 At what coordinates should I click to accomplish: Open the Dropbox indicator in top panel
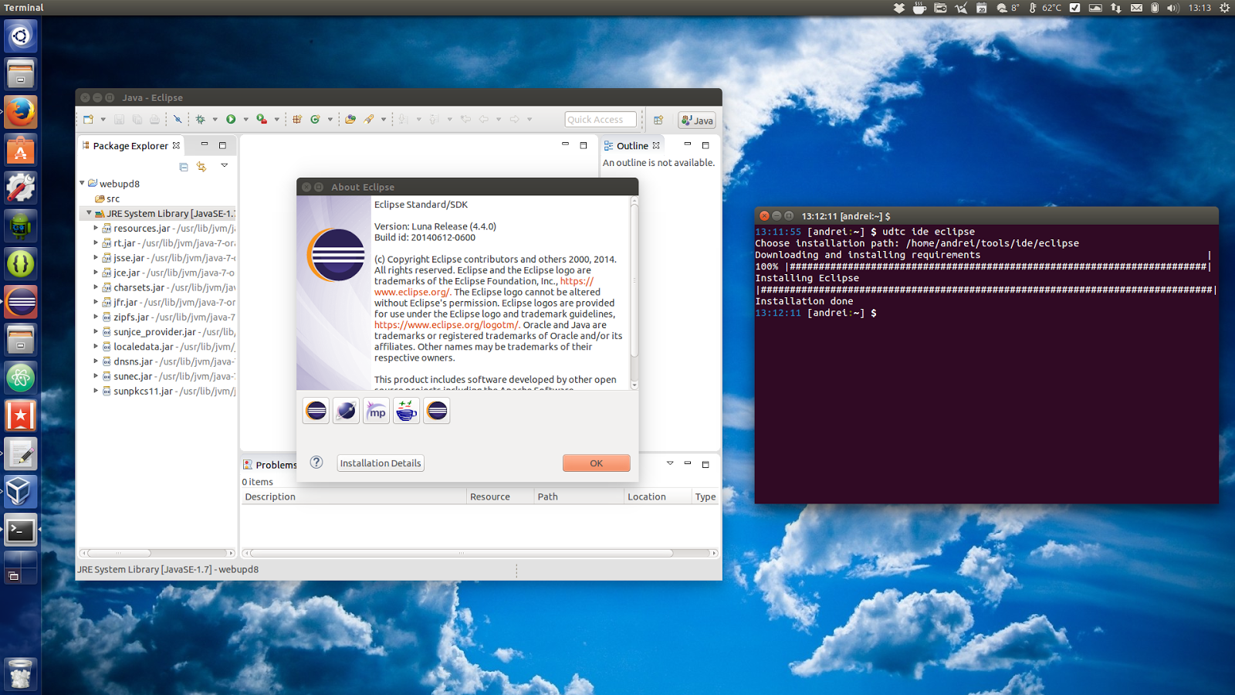point(899,8)
